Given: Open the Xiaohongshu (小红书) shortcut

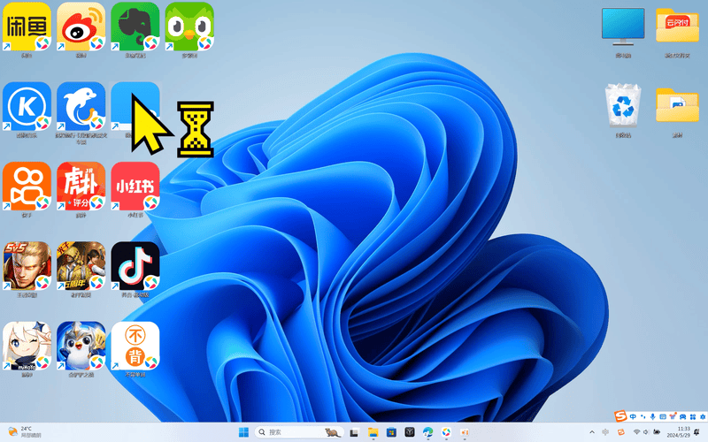Looking at the screenshot, I should pos(135,187).
